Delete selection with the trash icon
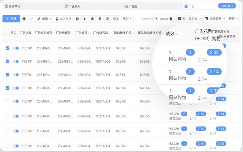The height and width of the screenshot is (152, 243). coord(92,19)
